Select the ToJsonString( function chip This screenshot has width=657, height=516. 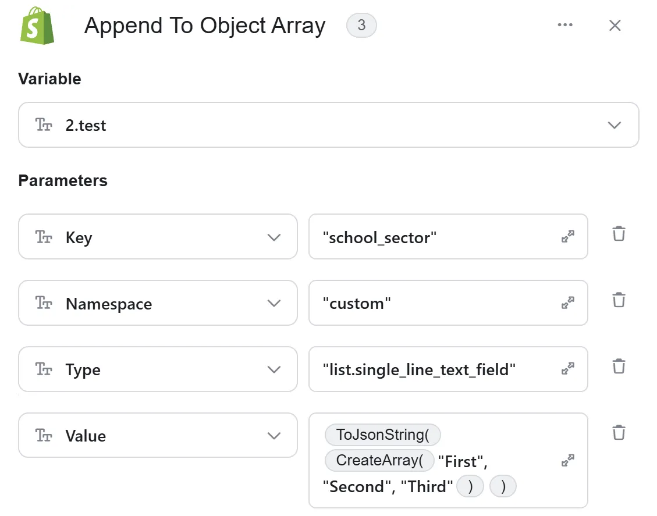point(382,435)
